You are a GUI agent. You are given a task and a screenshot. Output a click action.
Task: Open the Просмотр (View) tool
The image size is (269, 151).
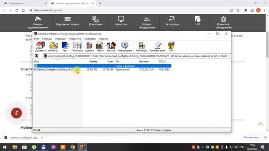pyautogui.click(x=77, y=47)
